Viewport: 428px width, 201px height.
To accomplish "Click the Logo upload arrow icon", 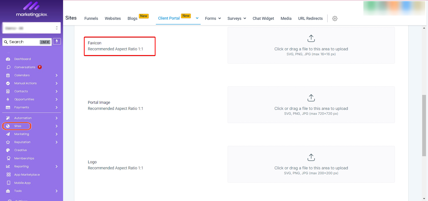I will [311, 157].
